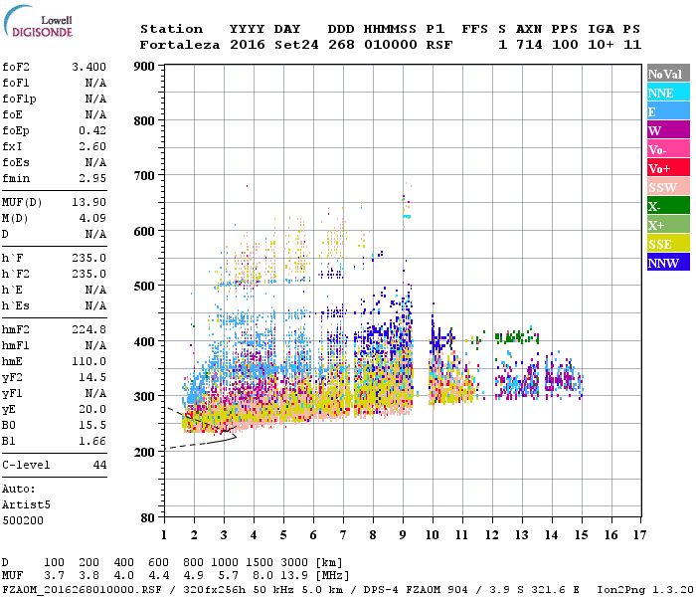Click the C-level value 44
This screenshot has height=597, width=696.
(99, 465)
